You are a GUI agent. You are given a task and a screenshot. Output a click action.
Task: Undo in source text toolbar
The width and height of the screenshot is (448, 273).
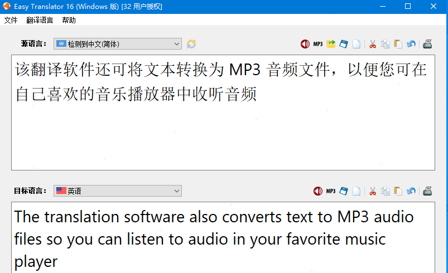tap(411, 44)
